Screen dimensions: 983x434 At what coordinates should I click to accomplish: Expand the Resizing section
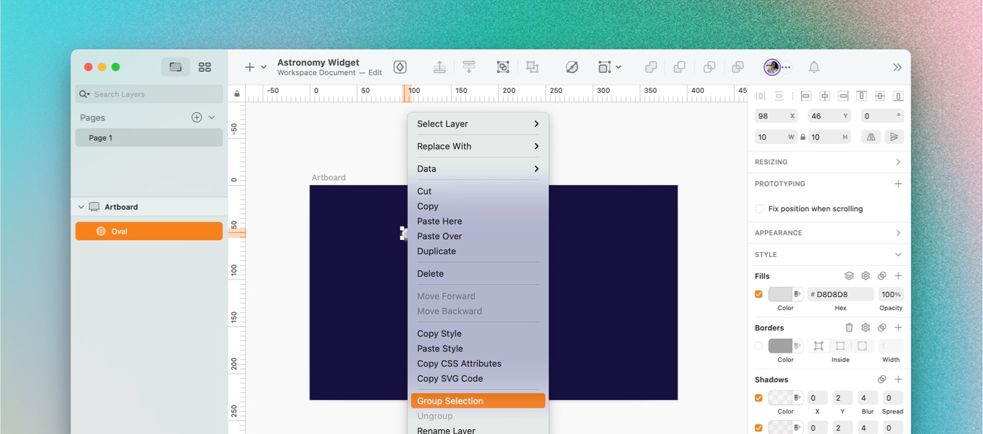[898, 162]
